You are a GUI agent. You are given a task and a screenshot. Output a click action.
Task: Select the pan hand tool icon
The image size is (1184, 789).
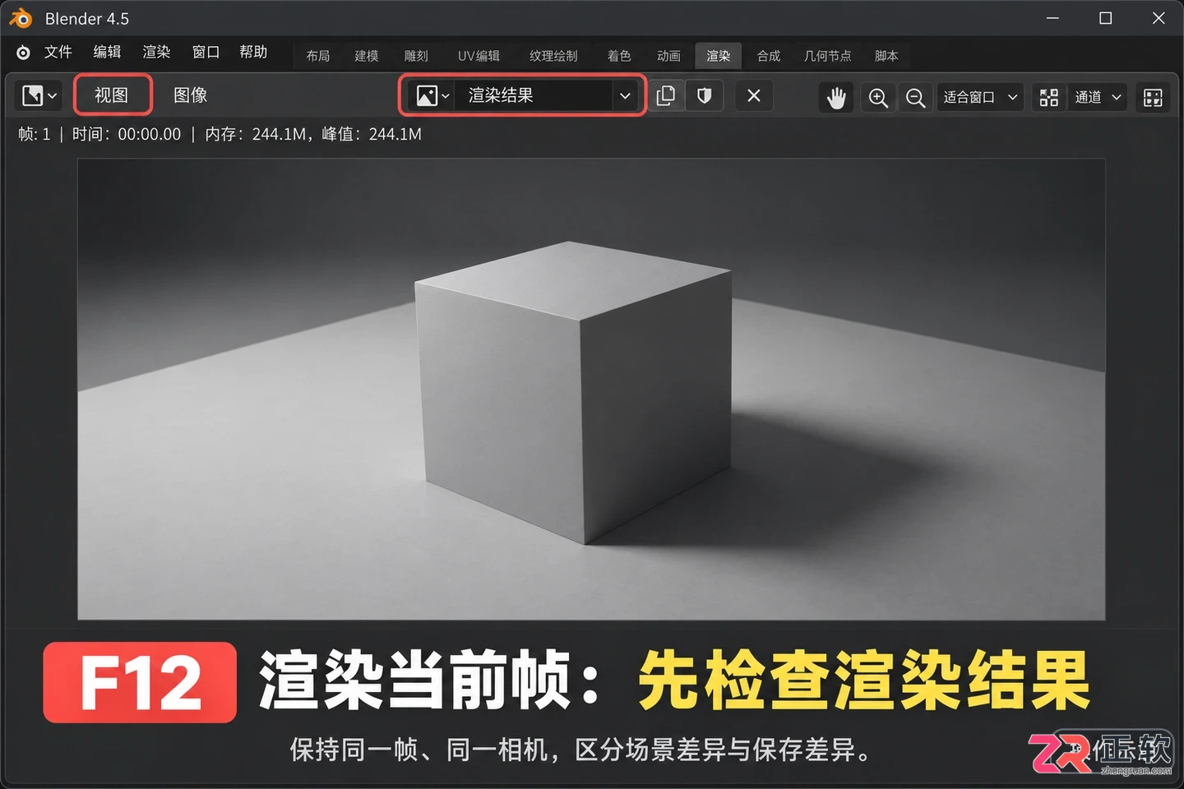pyautogui.click(x=836, y=98)
